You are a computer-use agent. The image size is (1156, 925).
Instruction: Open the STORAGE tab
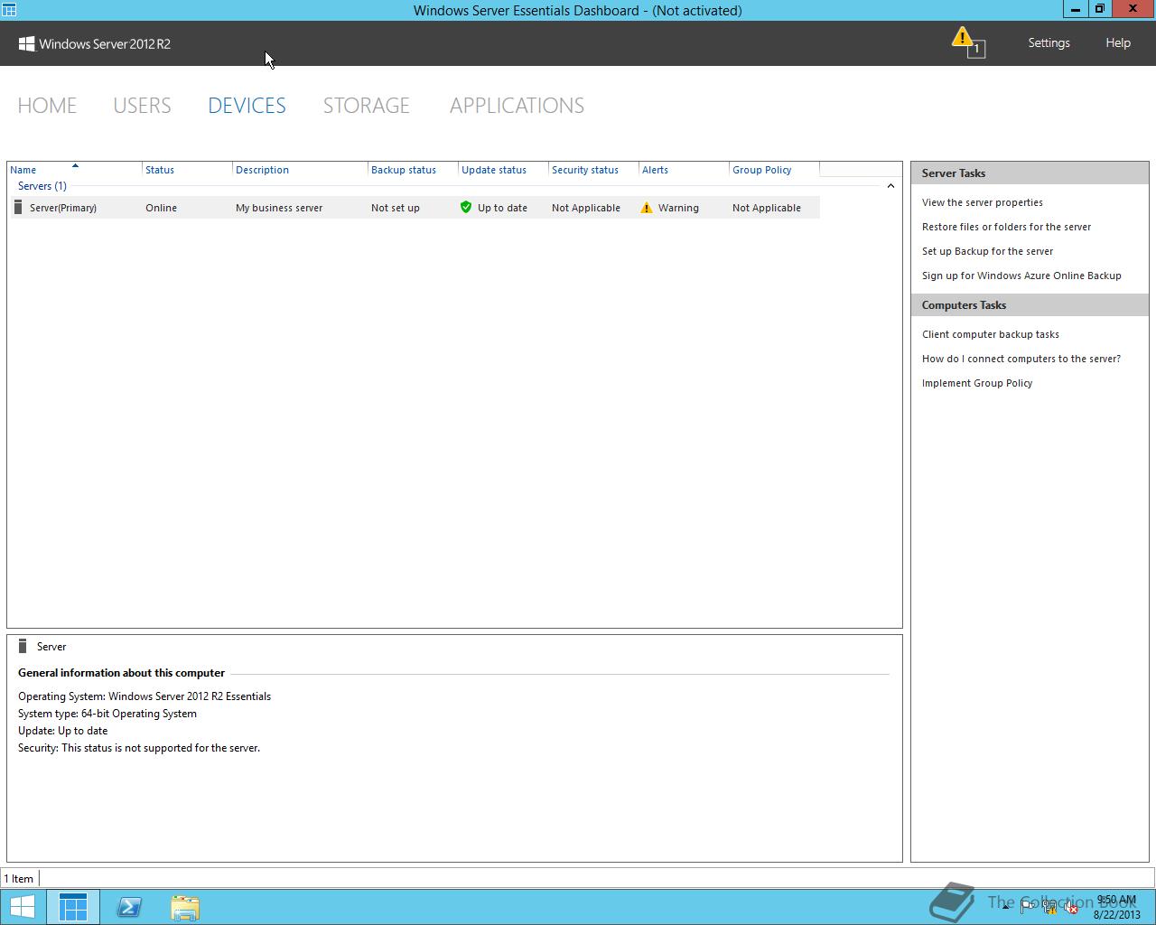pyautogui.click(x=366, y=106)
